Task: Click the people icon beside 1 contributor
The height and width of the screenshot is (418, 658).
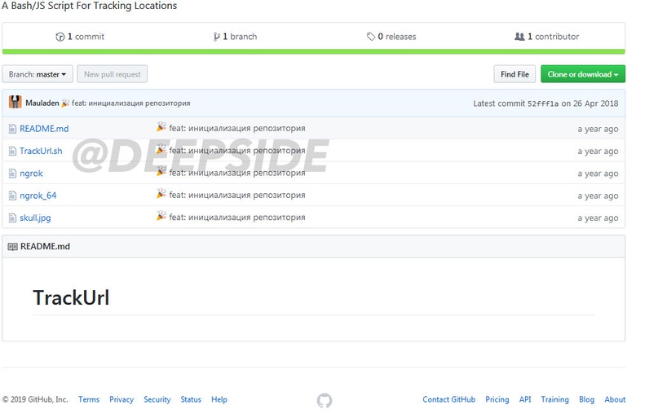Action: pos(519,37)
